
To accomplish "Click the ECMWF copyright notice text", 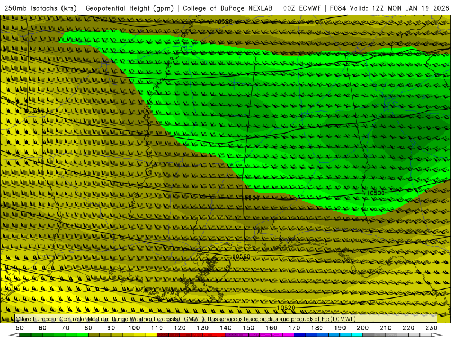I will point(185,319).
